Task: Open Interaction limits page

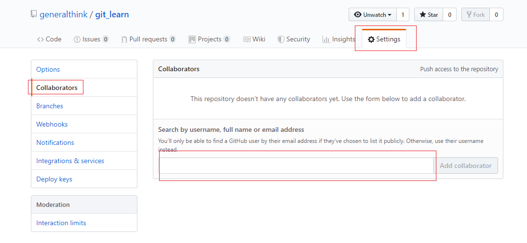Action: [61, 223]
